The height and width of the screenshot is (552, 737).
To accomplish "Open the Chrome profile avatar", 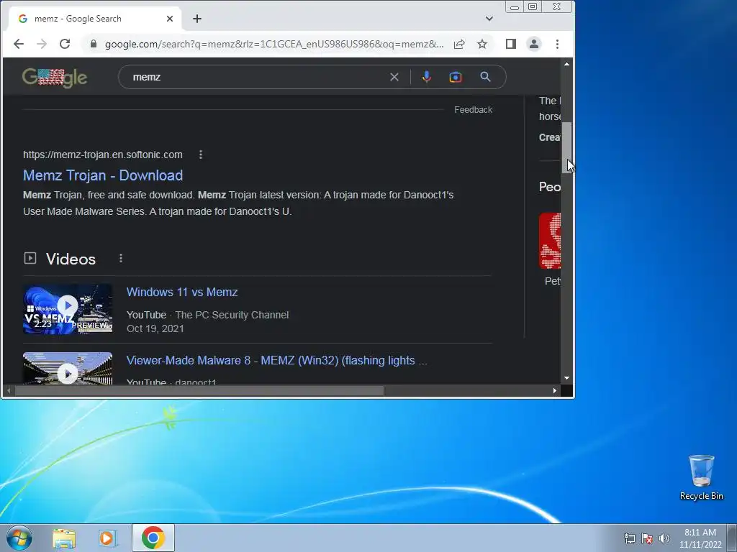I will [534, 44].
